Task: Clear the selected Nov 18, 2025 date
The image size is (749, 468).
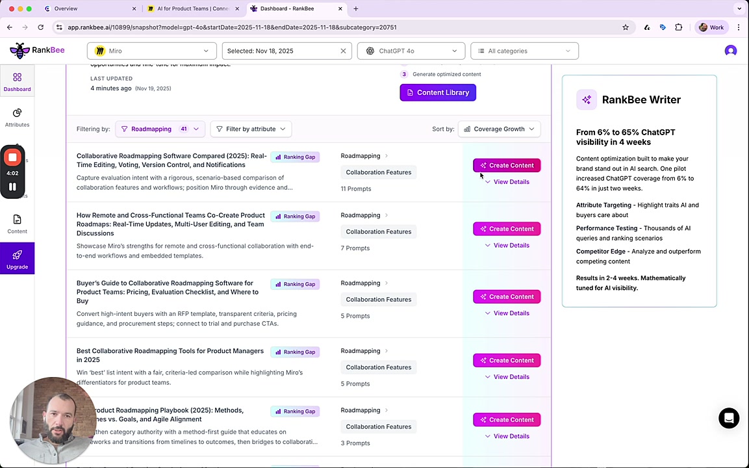Action: tap(343, 51)
